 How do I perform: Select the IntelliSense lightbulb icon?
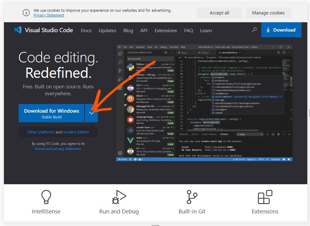click(46, 197)
